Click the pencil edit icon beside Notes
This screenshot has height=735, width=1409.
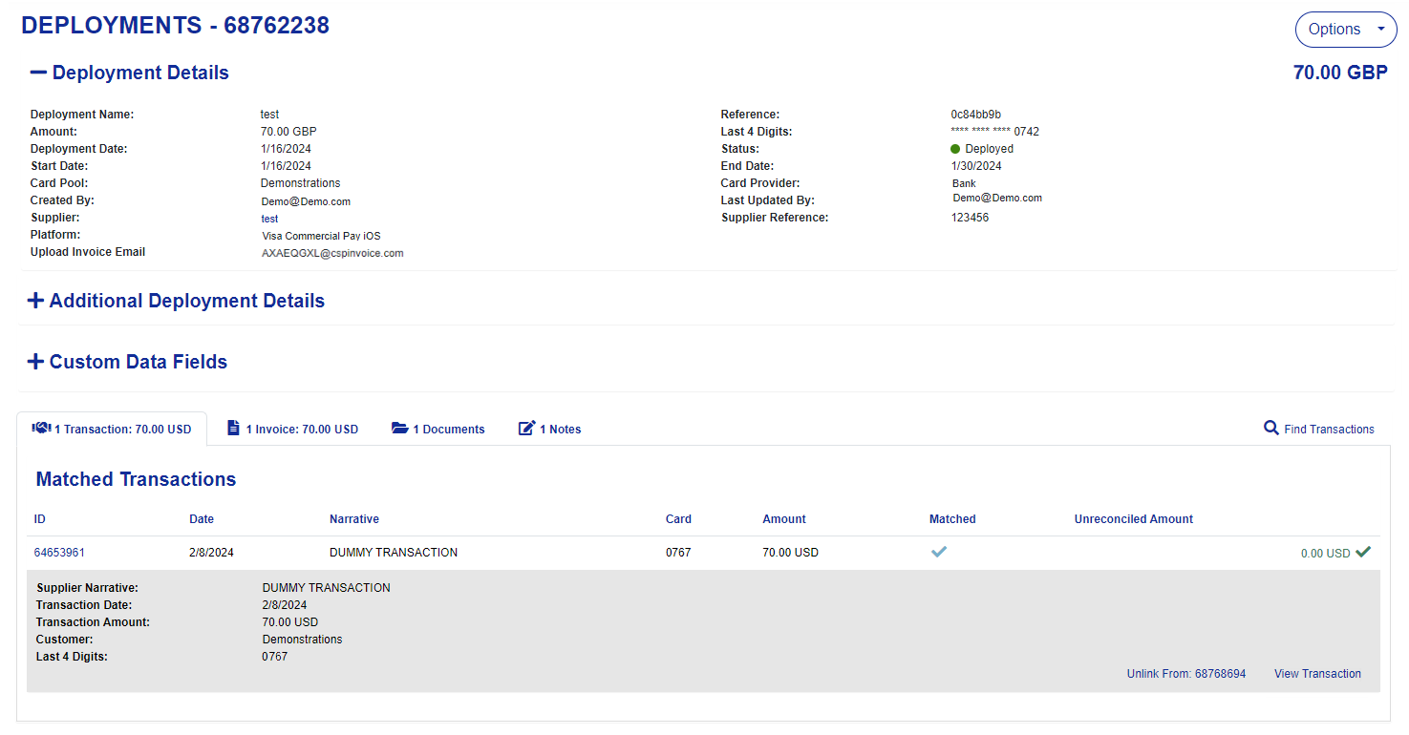[x=526, y=429]
